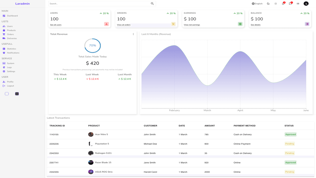The height and width of the screenshot is (178, 316).
Task: Click the shopping cart icon in Orders card
Action: [173, 24]
